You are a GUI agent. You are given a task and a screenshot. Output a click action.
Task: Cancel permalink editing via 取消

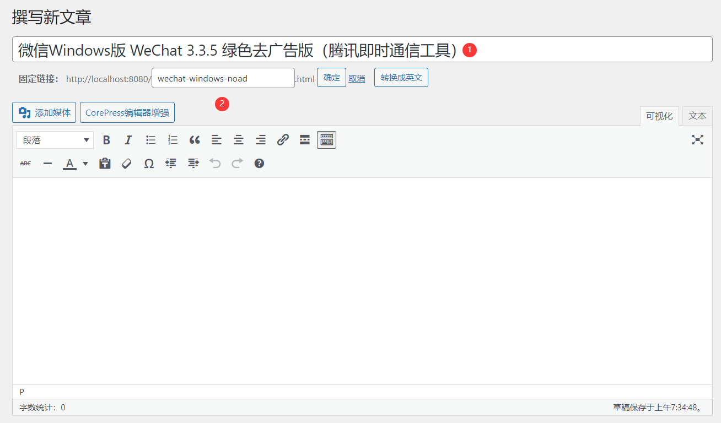click(357, 78)
